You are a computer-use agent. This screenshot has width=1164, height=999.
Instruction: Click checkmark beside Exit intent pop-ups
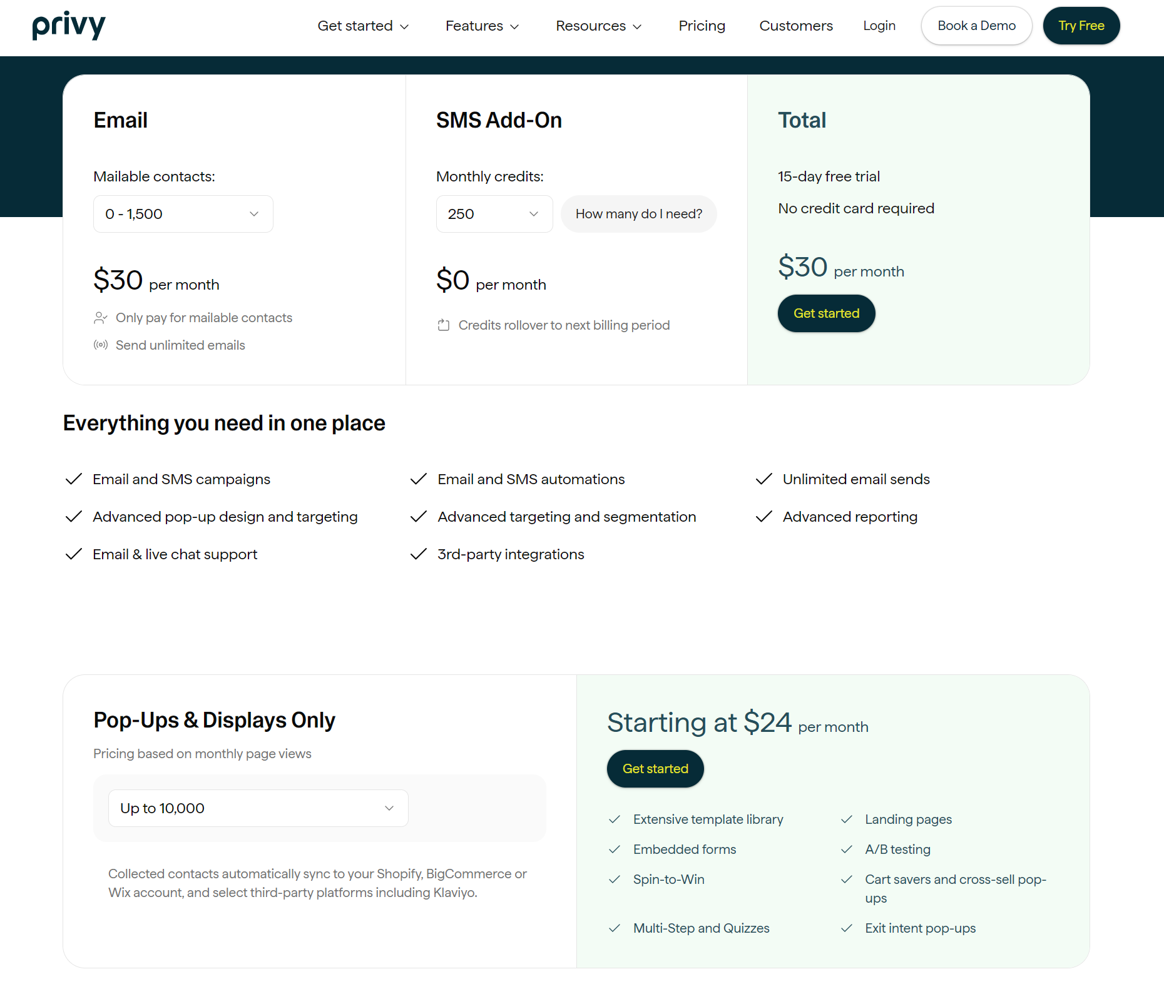pyautogui.click(x=847, y=928)
